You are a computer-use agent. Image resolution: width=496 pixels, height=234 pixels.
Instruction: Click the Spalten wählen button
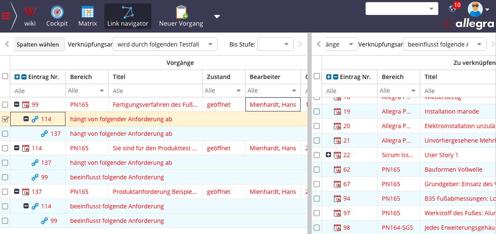pos(38,44)
